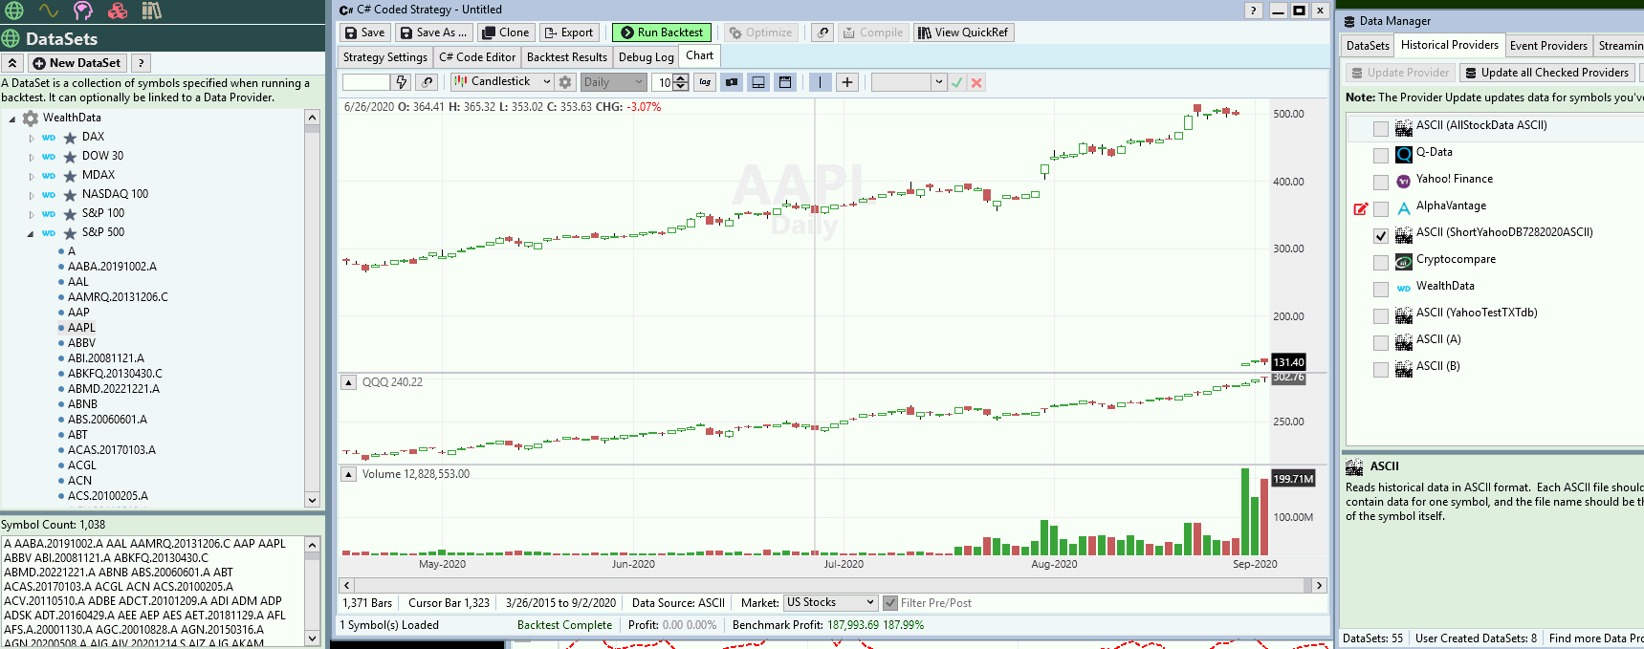This screenshot has width=1644, height=649.
Task: Check the Q-Data provider checkbox
Action: point(1380,155)
